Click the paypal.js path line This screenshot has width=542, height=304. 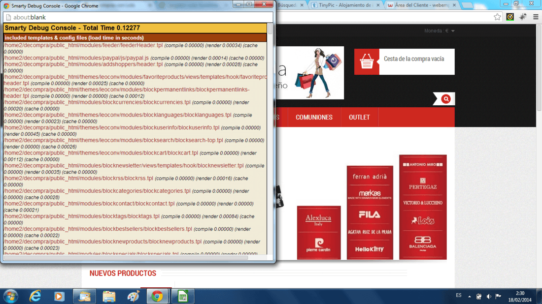click(x=76, y=58)
